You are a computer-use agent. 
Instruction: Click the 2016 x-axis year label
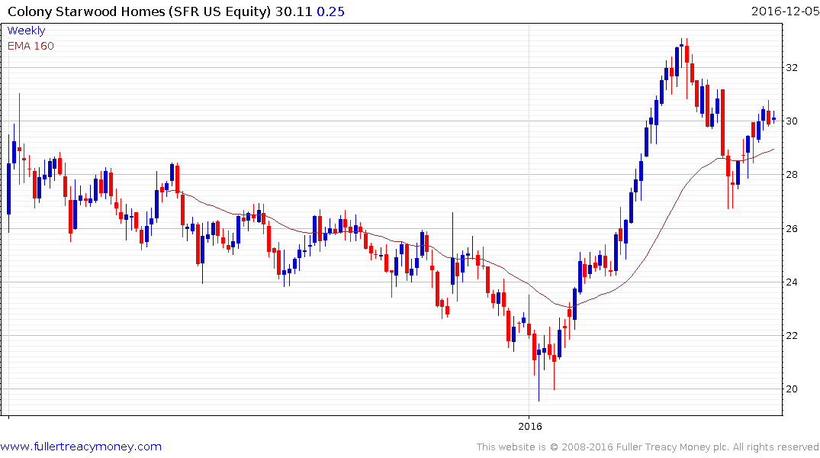tap(530, 426)
